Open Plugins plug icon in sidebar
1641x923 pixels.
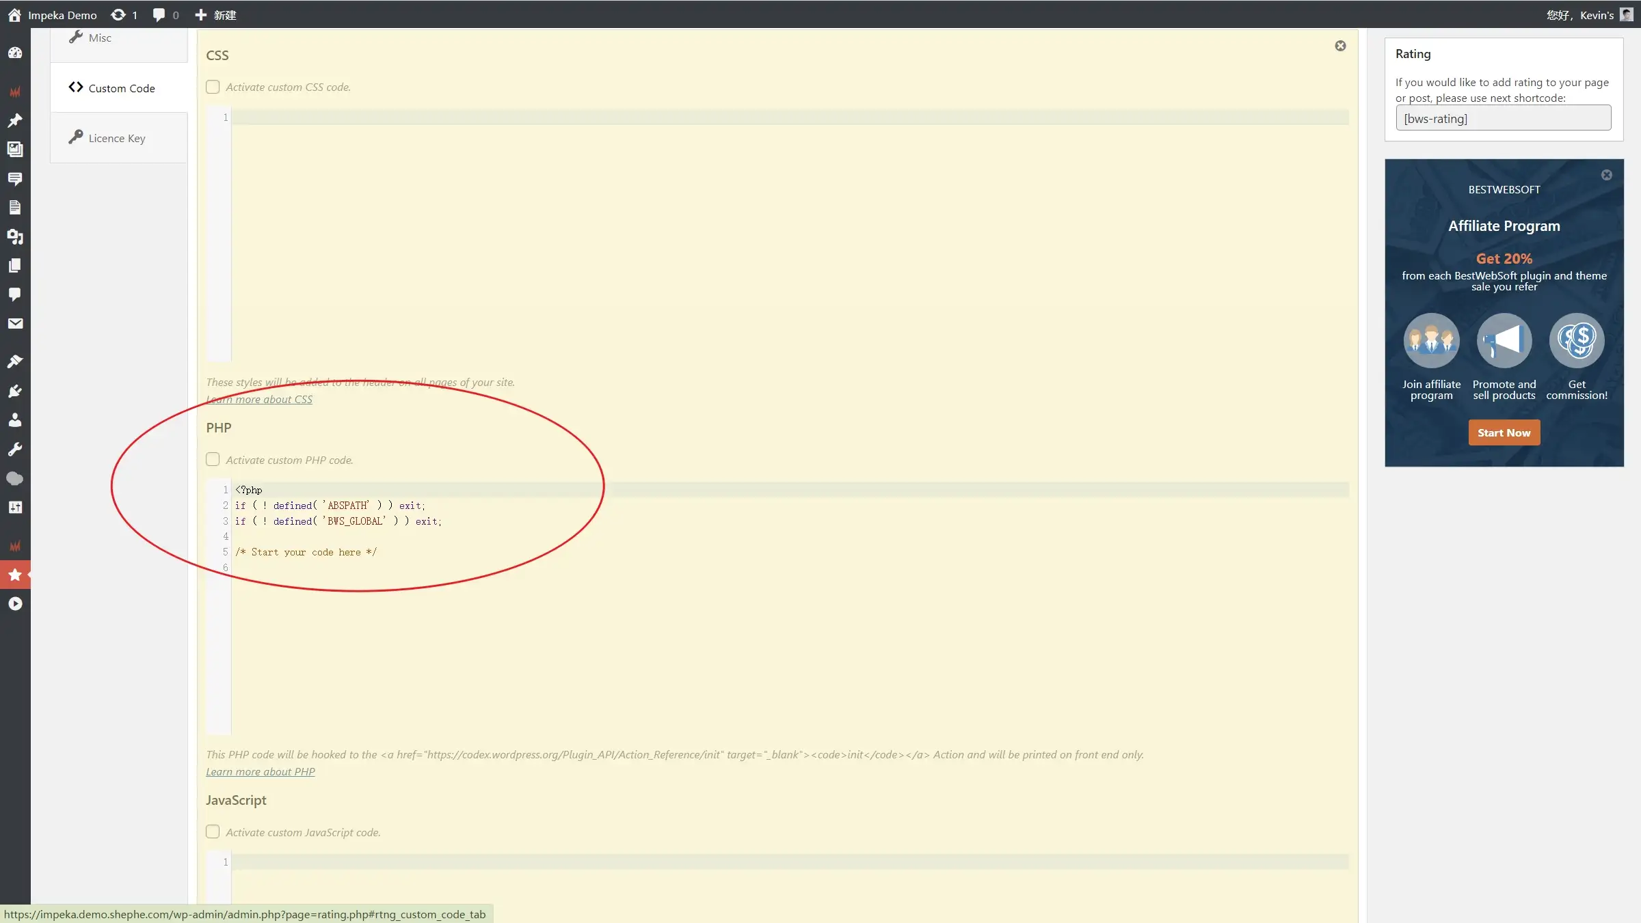(15, 391)
